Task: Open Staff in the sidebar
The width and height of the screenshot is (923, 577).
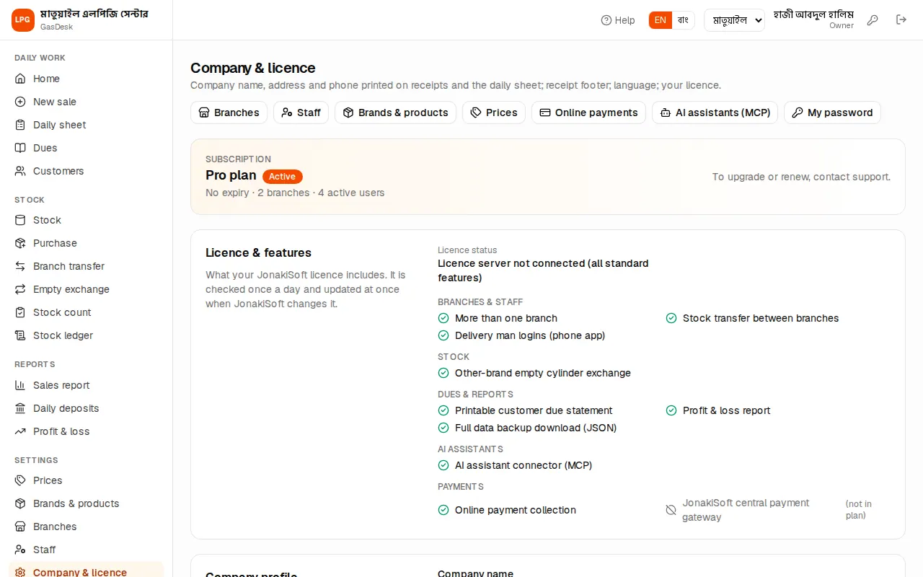Action: [x=86, y=550]
